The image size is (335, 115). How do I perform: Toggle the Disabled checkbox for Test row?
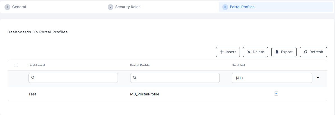(x=276, y=94)
